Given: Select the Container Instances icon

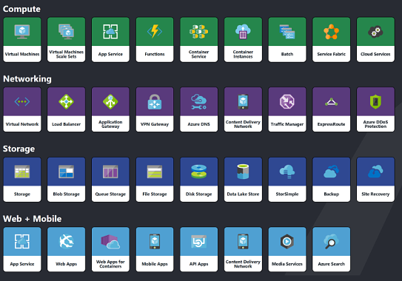Looking at the screenshot, I should click(243, 32).
